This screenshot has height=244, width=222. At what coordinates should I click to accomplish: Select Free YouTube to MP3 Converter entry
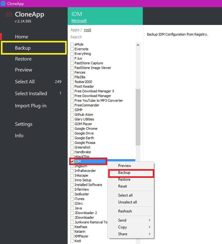99,100
